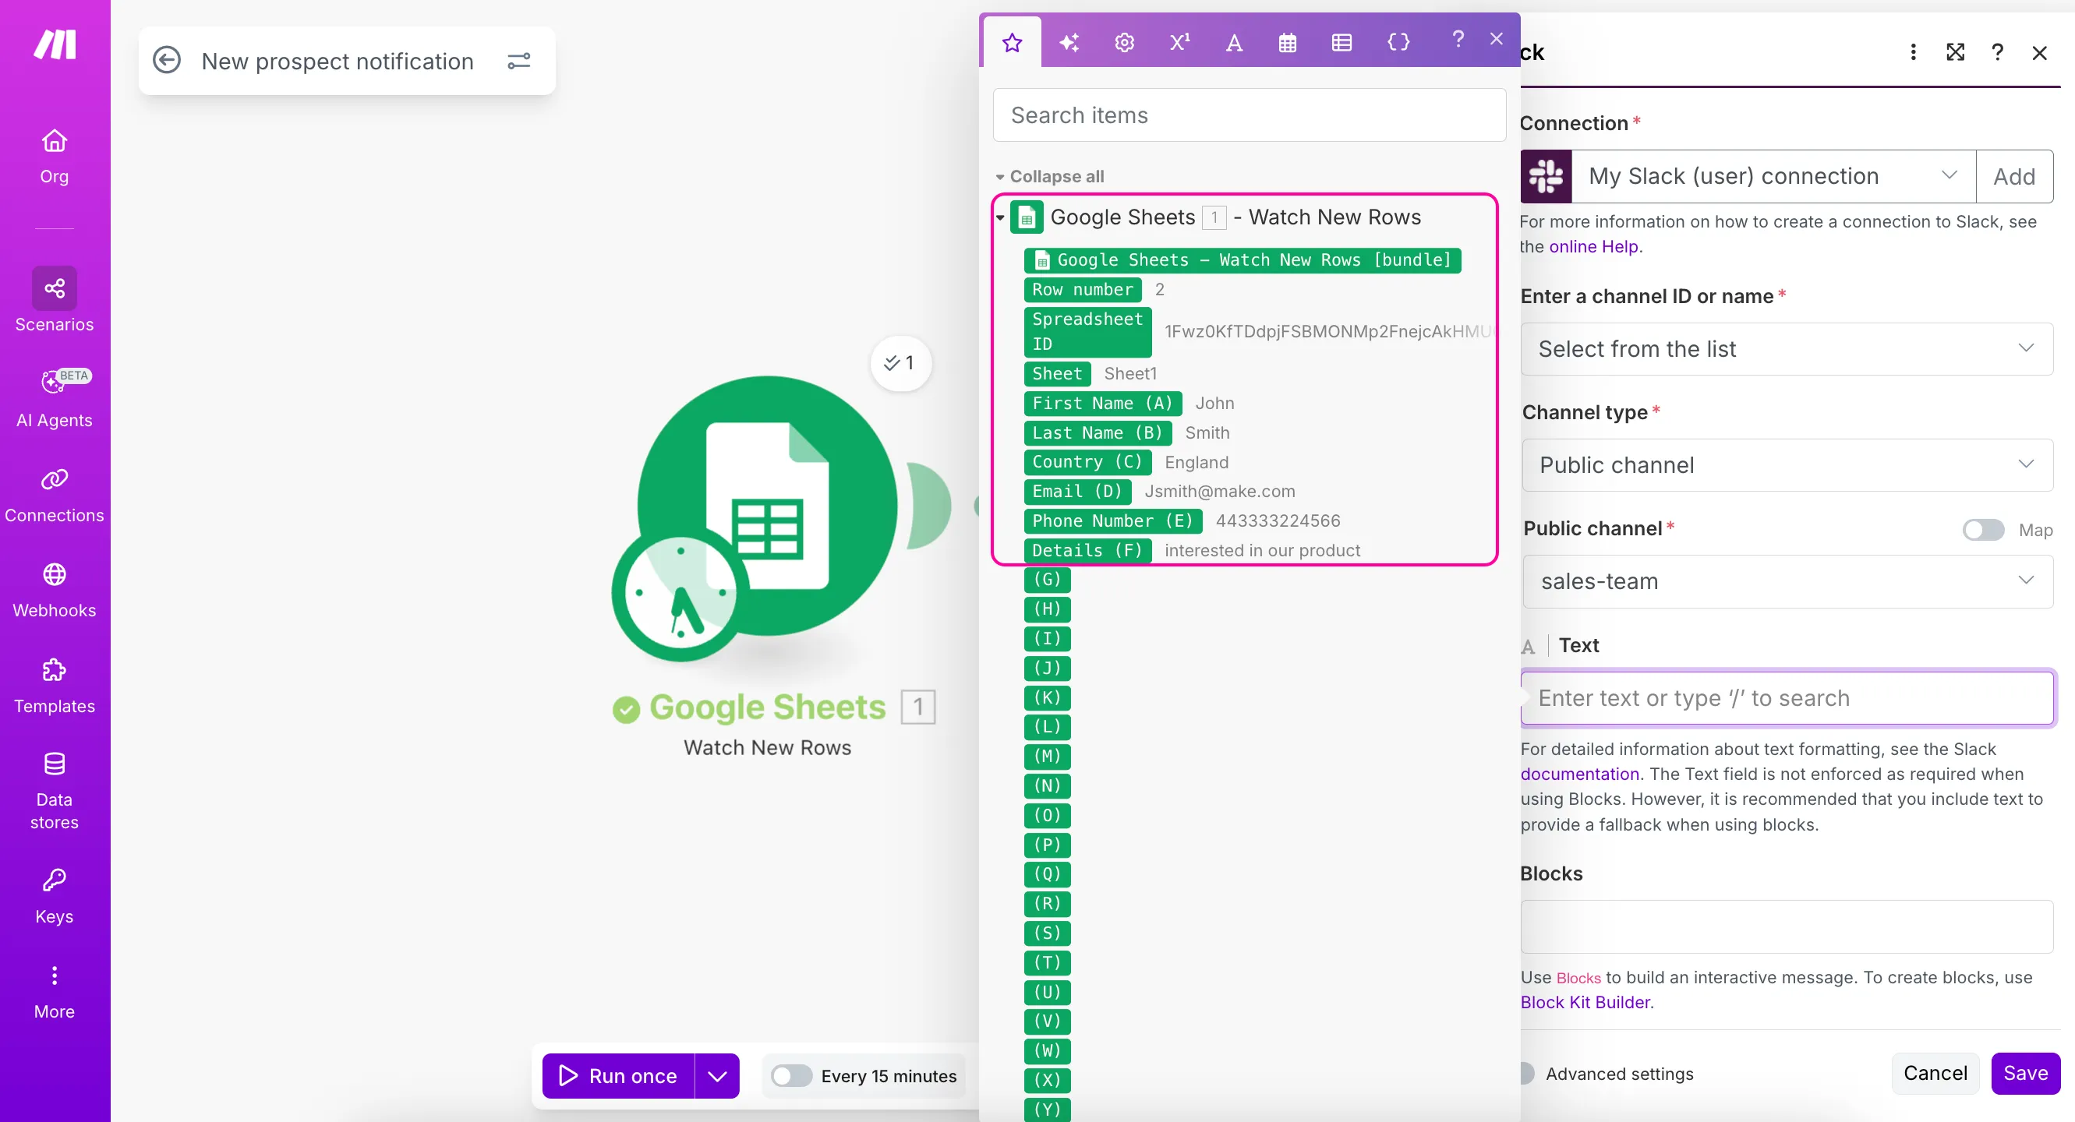Expand Slack module panel to fullscreen
The height and width of the screenshot is (1122, 2075).
tap(1955, 52)
